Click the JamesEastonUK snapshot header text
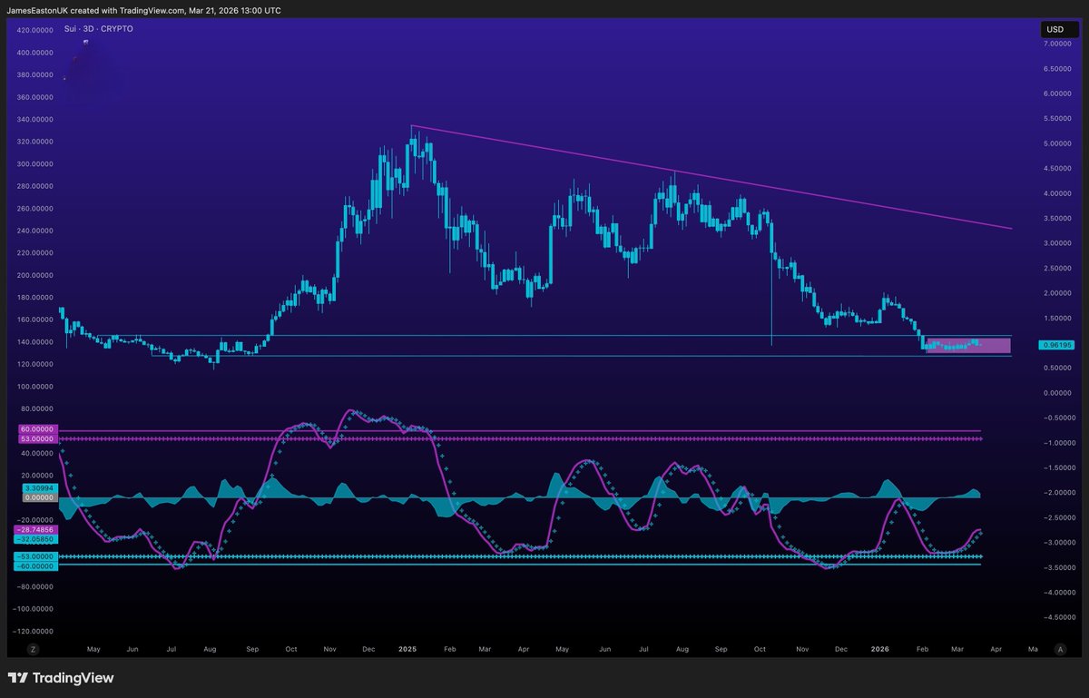1089x698 pixels. pos(144,10)
